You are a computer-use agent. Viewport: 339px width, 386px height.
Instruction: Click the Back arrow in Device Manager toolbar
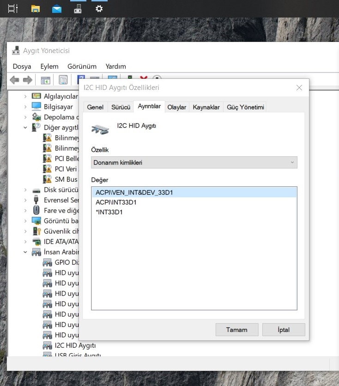pyautogui.click(x=14, y=80)
